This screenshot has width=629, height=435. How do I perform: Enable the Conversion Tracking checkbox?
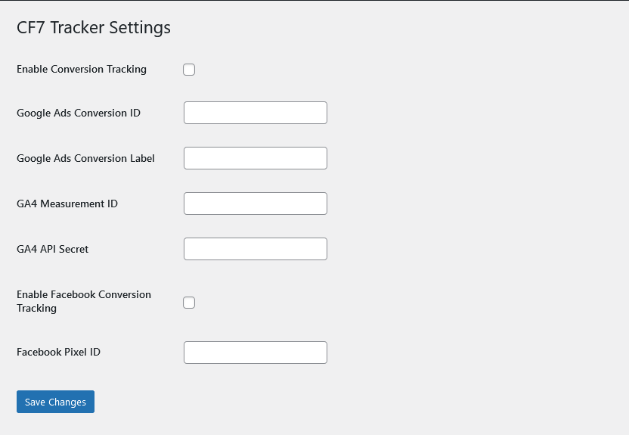189,70
